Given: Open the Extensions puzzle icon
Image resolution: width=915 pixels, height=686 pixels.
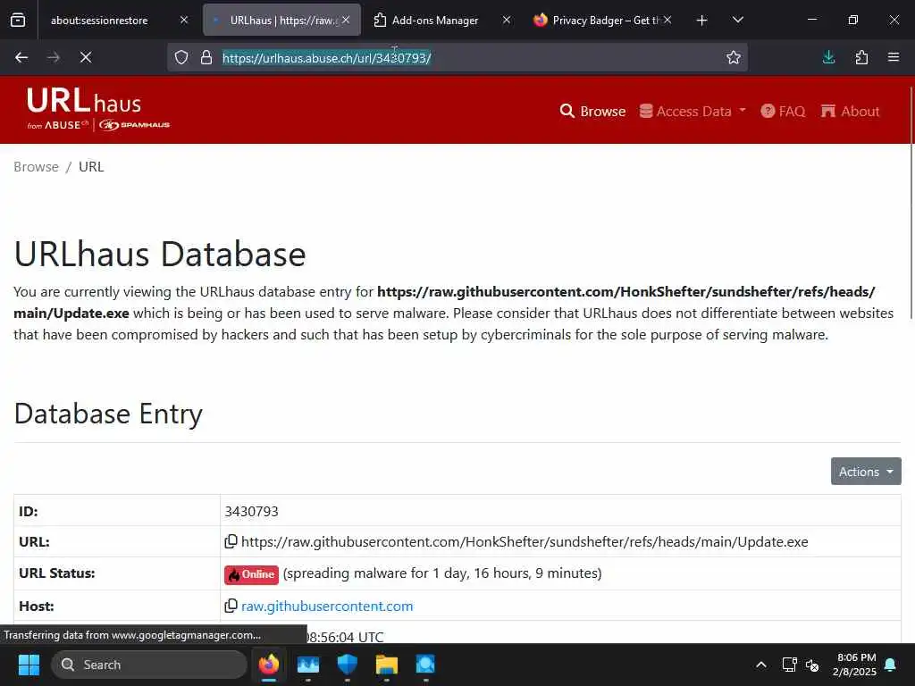Looking at the screenshot, I should 861,57.
